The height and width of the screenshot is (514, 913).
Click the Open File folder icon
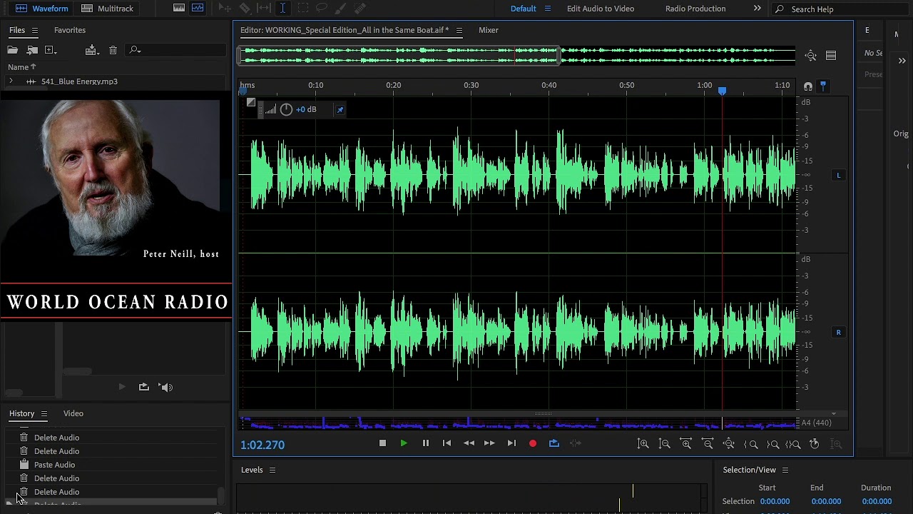point(13,50)
